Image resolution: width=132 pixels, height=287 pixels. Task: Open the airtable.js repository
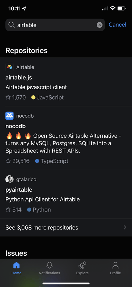(19, 77)
